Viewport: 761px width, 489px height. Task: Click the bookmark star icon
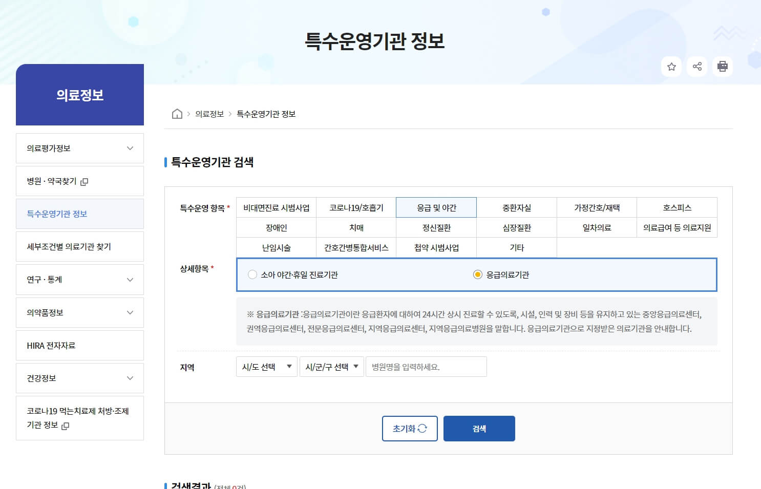tap(671, 67)
